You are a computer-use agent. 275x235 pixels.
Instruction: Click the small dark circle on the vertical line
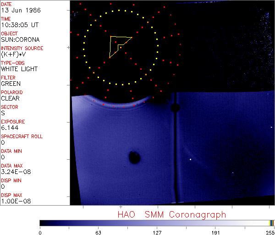[174, 108]
